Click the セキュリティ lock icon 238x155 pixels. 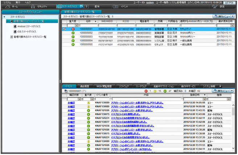coord(33,7)
